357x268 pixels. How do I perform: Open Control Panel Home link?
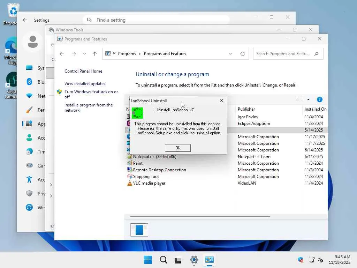pos(83,71)
